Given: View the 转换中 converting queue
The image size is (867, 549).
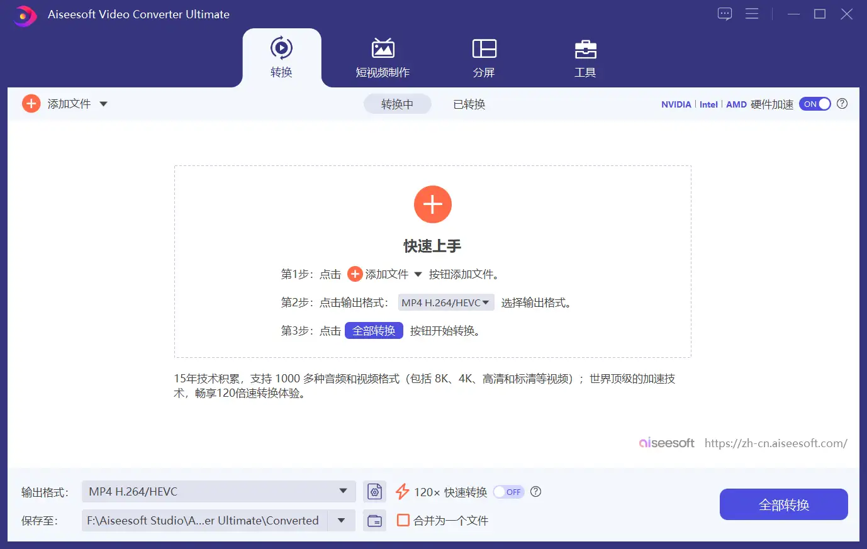Looking at the screenshot, I should [397, 104].
